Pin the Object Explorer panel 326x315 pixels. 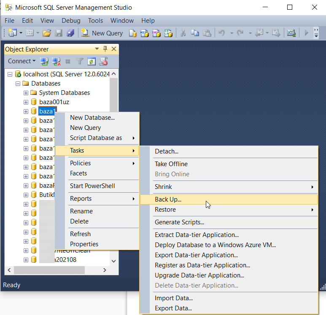tap(105, 49)
